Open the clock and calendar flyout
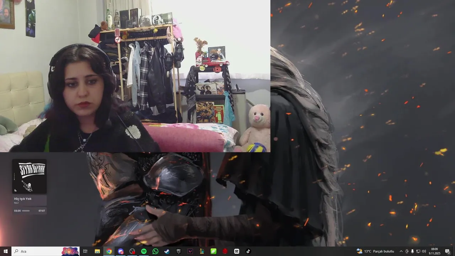 (x=434, y=251)
